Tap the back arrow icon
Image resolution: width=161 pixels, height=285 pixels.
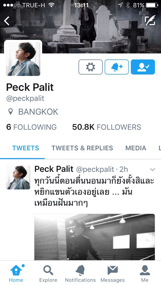[x=7, y=21]
